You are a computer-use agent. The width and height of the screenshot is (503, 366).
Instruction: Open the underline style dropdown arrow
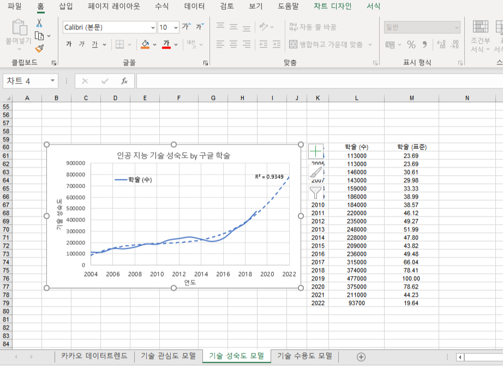(104, 45)
